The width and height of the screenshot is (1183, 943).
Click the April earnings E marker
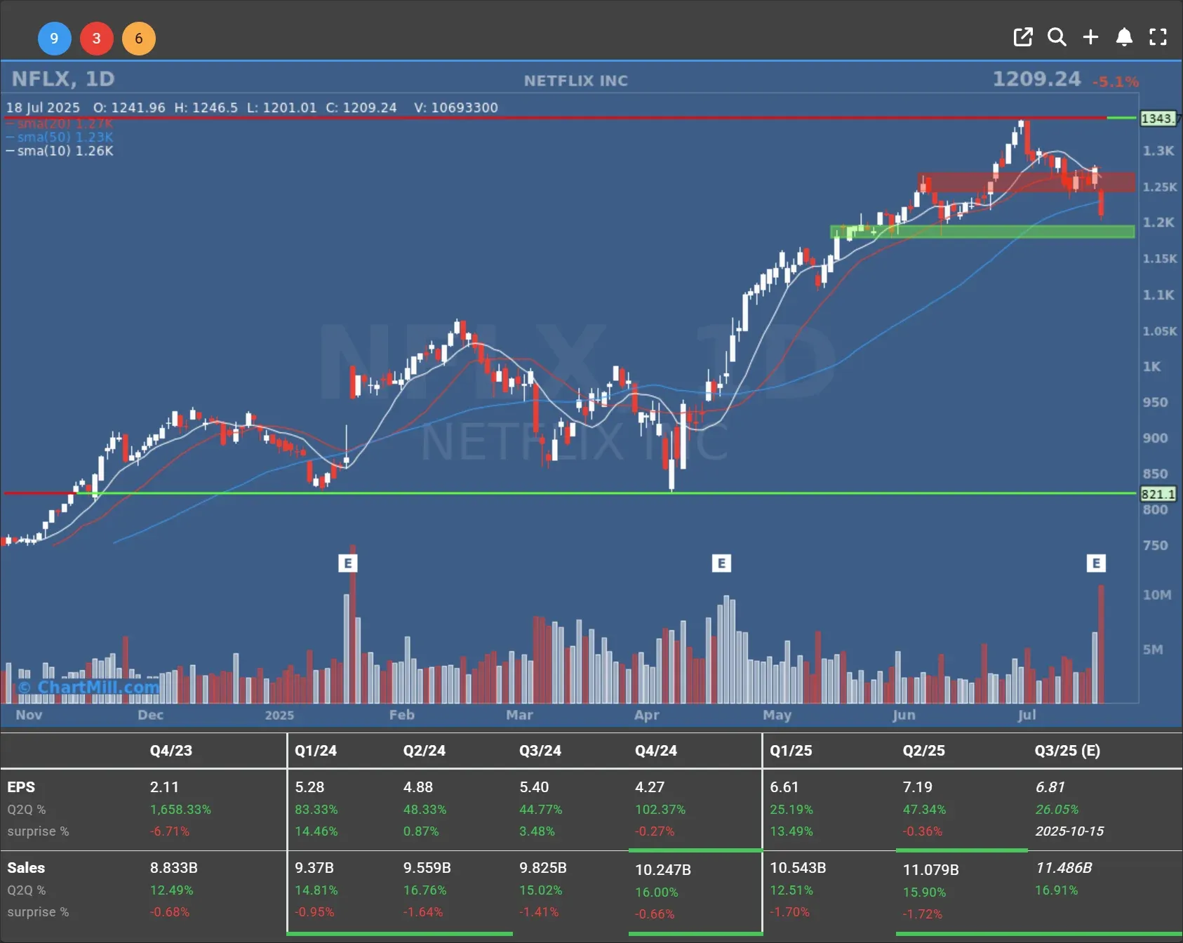pyautogui.click(x=721, y=563)
